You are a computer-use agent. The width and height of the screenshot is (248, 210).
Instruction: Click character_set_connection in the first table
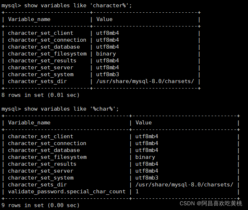point(47,40)
